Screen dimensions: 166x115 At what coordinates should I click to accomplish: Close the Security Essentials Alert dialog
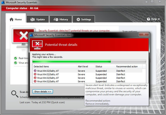click(x=144, y=34)
